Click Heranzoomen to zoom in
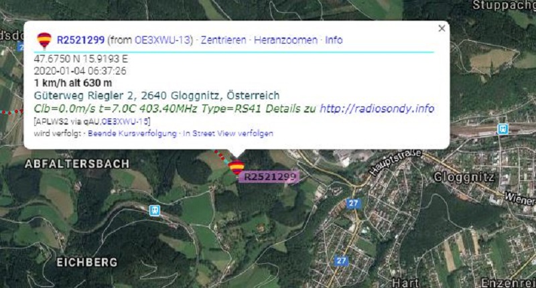Image resolution: width=536 pixels, height=288 pixels. [285, 40]
